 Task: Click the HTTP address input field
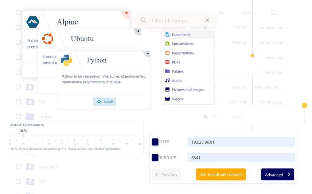point(241,142)
